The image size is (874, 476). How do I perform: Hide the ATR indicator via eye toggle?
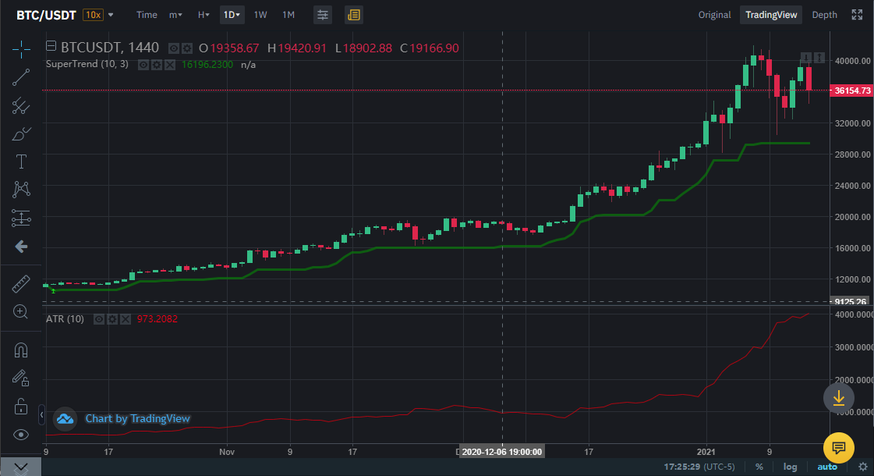click(99, 318)
